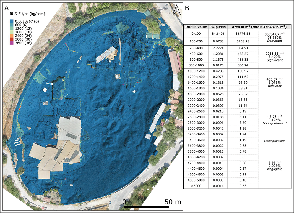This screenshot has height=213, width=294.
Task: Click the north arrow icon
Action: (176, 10)
